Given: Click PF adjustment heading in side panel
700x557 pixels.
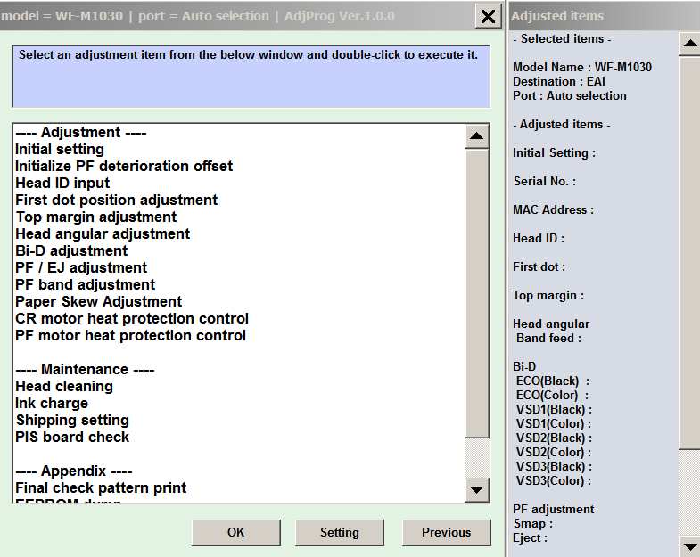Looking at the screenshot, I should point(554,510).
